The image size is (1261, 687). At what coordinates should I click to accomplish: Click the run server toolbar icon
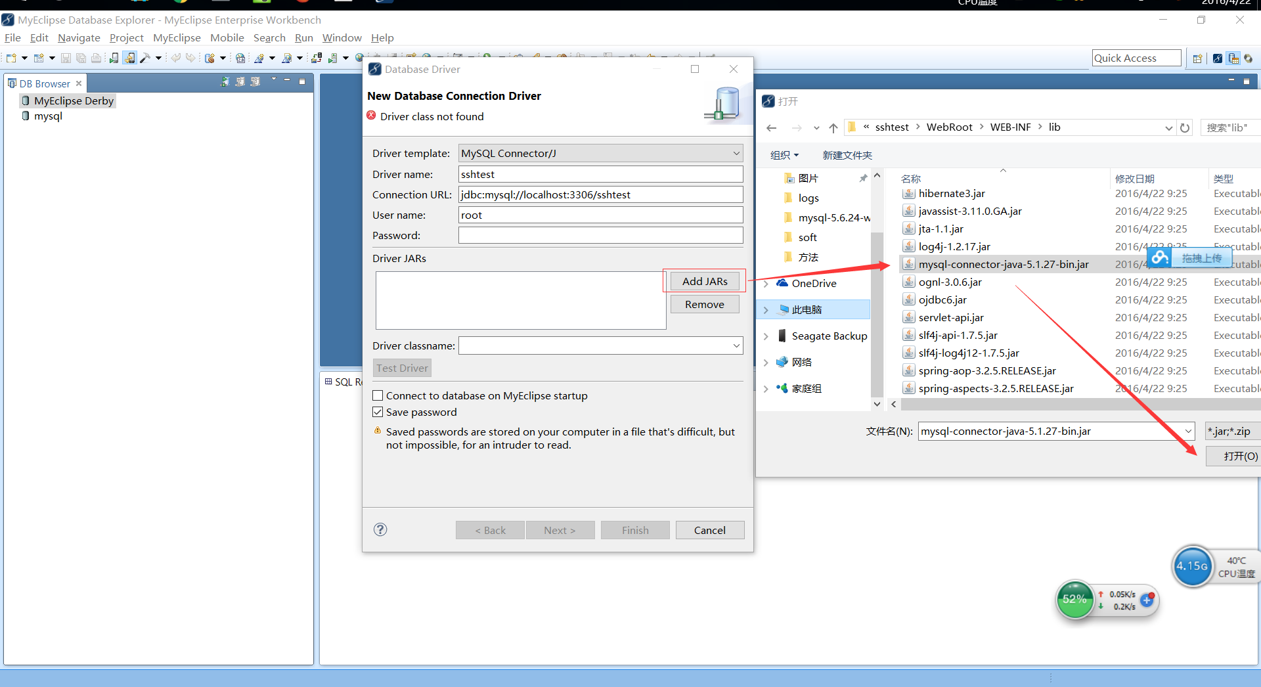click(332, 58)
